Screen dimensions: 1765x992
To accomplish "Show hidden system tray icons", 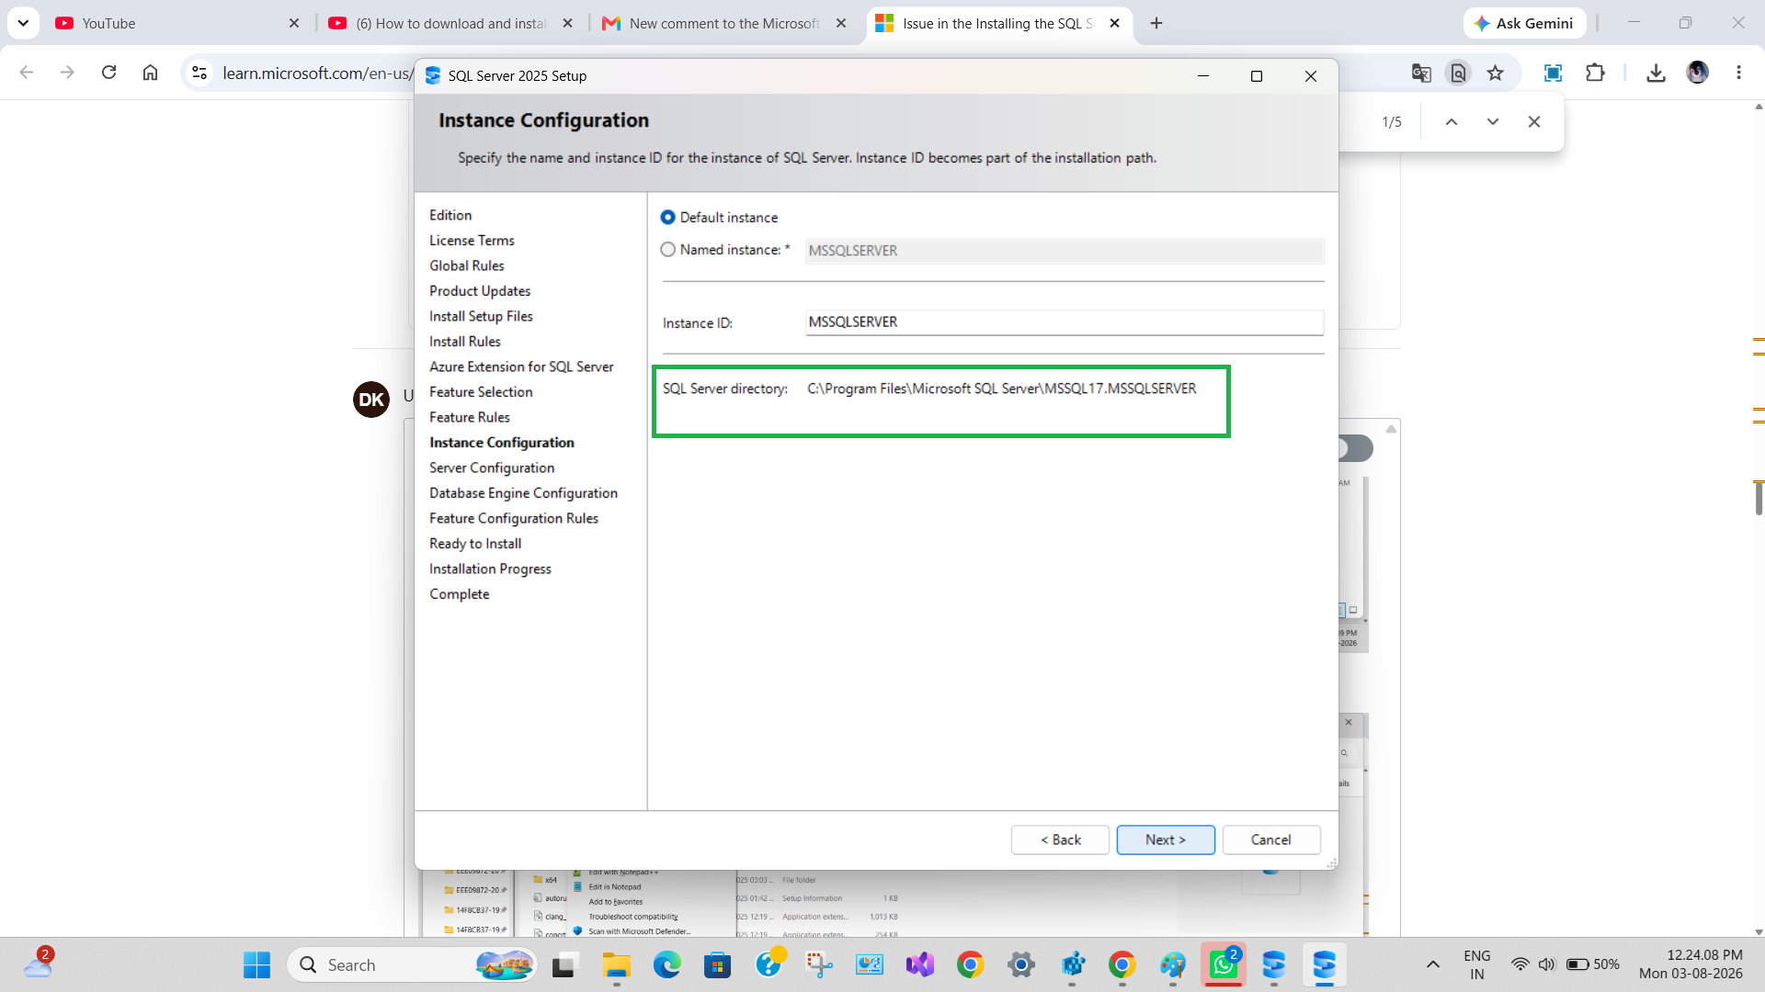I will pyautogui.click(x=1432, y=964).
